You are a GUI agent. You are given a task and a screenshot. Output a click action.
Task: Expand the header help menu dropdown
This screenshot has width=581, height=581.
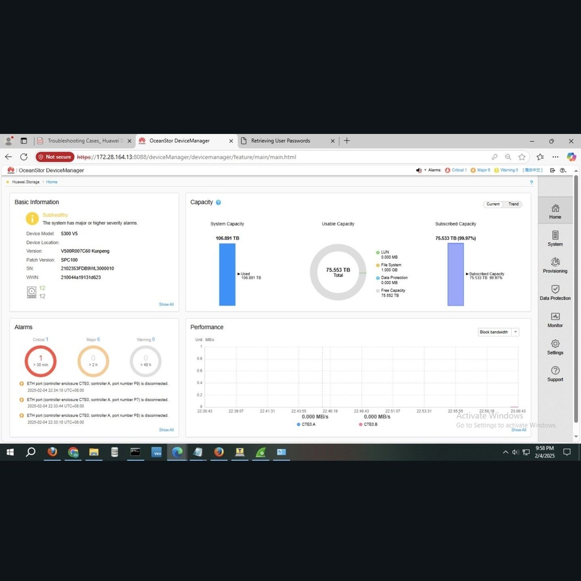[563, 170]
